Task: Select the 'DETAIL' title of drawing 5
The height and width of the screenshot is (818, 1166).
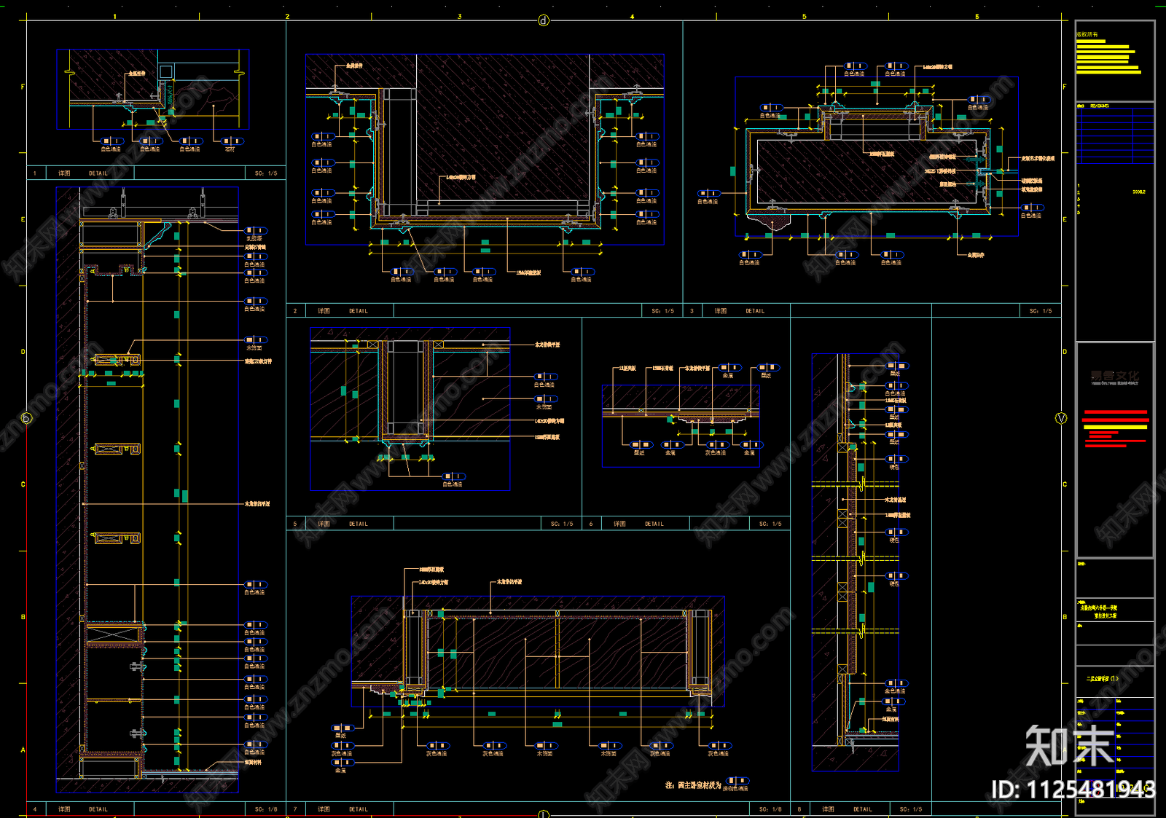Action: pos(359,524)
